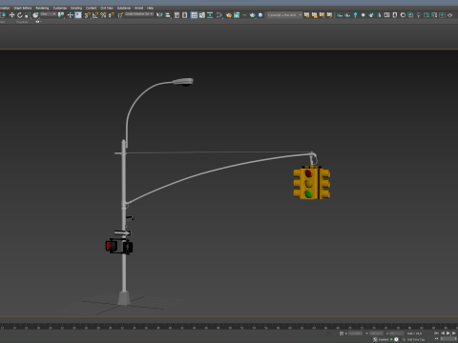The width and height of the screenshot is (458, 343).
Task: Click the Add Time Tag label
Action: pyautogui.click(x=416, y=339)
